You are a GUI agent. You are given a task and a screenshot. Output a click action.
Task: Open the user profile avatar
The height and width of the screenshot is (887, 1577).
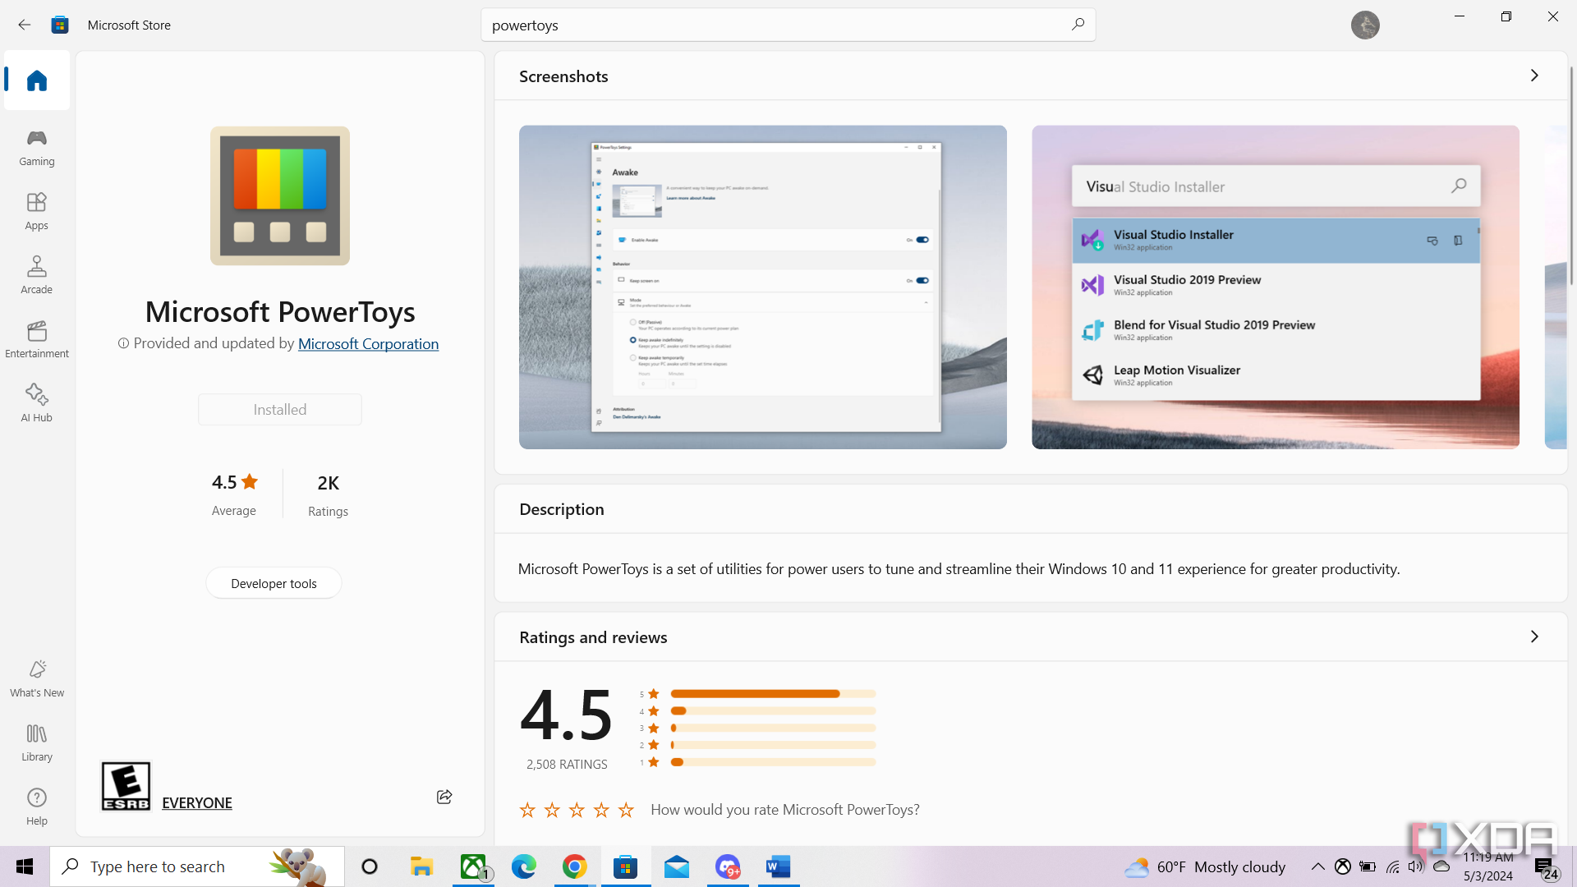tap(1365, 25)
